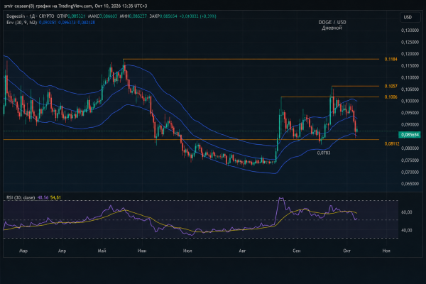Click the 0,125000 price axis label
Screen dimensions: 426x284
(x=410, y=42)
